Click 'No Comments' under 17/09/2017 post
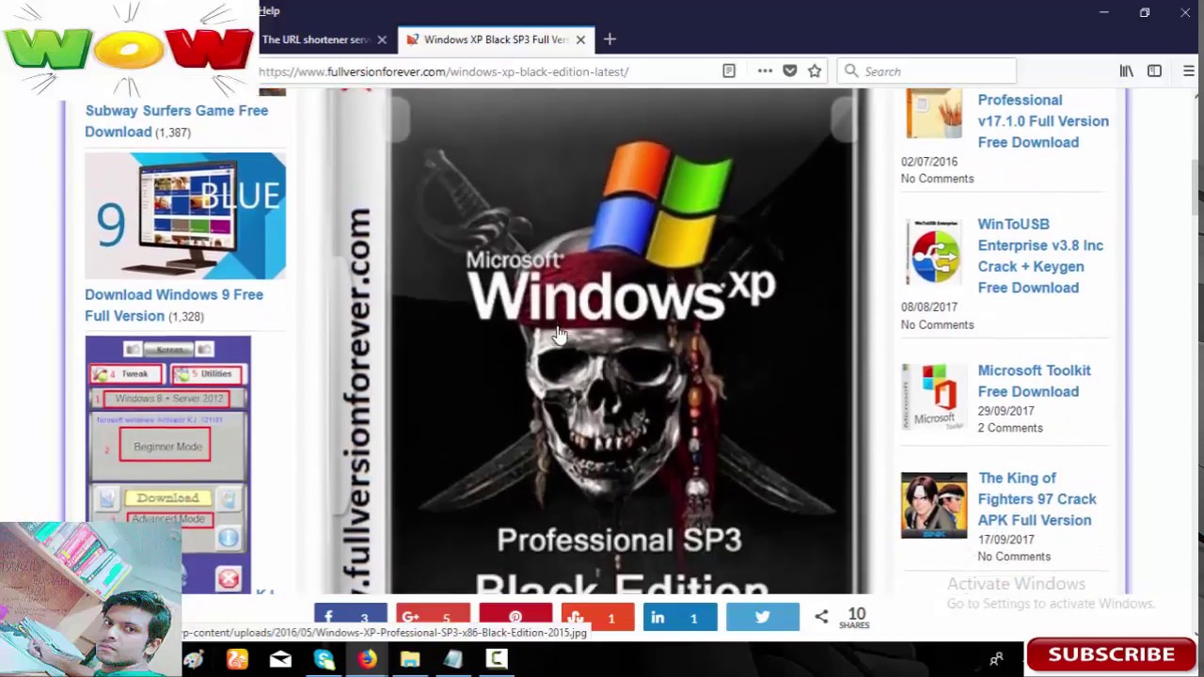This screenshot has width=1204, height=677. pyautogui.click(x=1014, y=557)
